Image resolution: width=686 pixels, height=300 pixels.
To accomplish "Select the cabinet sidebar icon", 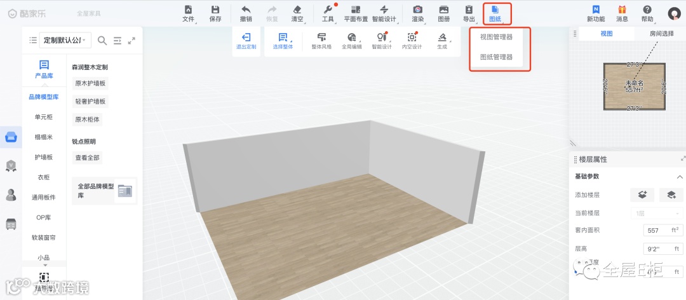I will 11,224.
